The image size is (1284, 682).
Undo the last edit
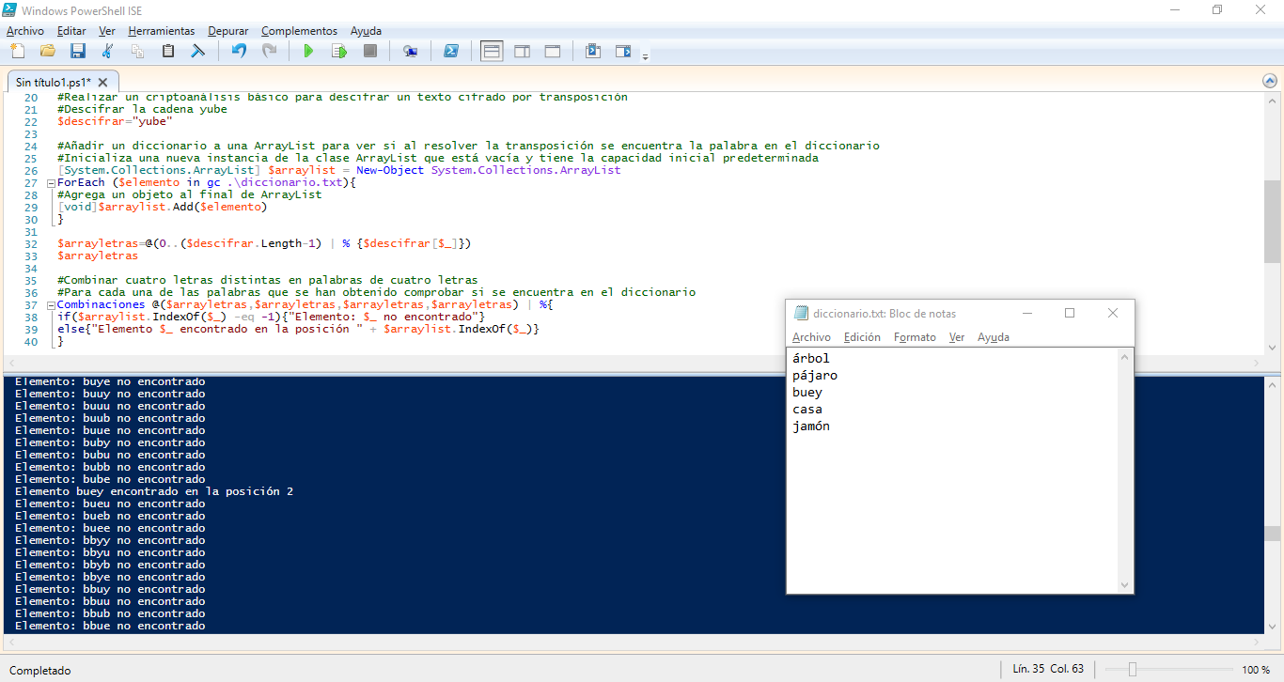(x=239, y=51)
